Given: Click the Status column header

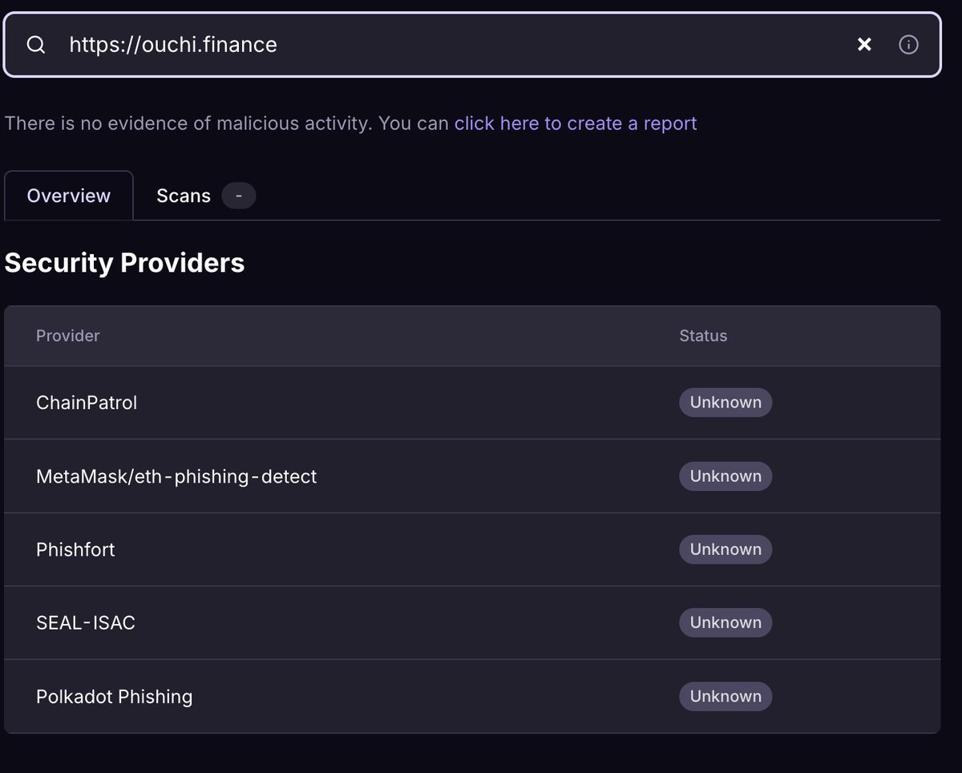Looking at the screenshot, I should point(703,336).
